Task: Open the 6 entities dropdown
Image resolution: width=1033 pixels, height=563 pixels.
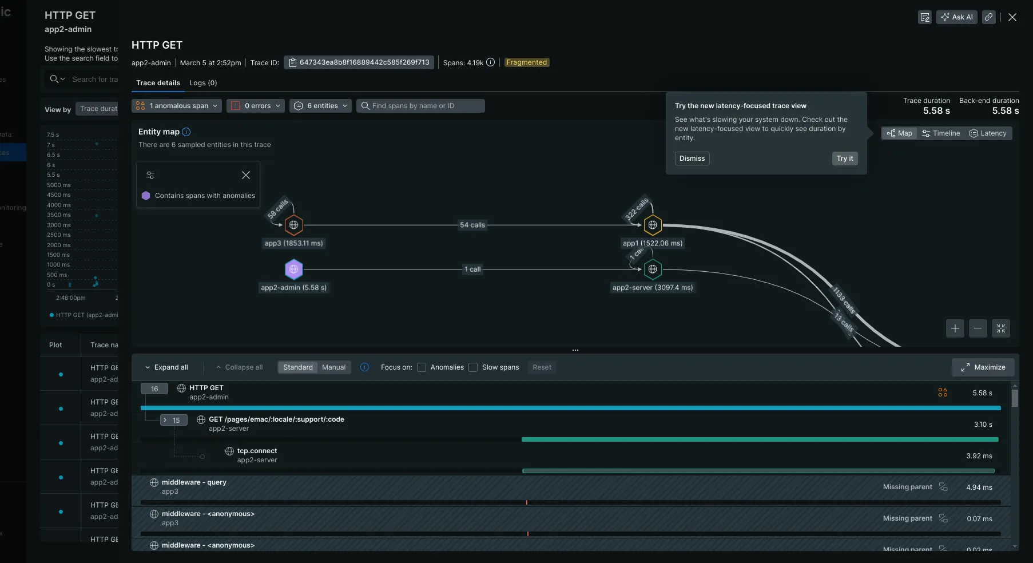Action: click(320, 105)
